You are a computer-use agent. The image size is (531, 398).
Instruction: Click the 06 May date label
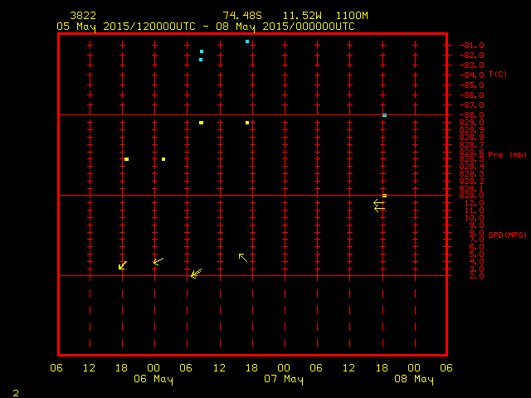(153, 380)
